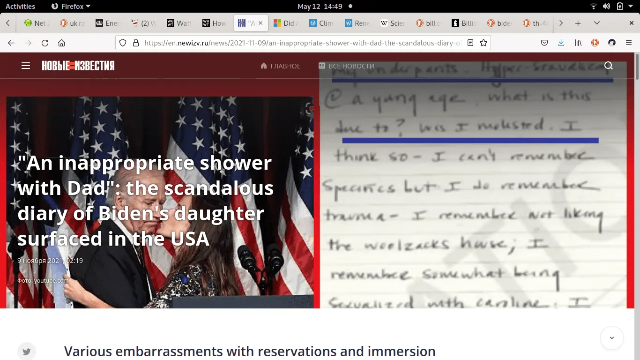This screenshot has height=360, width=640.
Task: Open the Firefox application menu
Action: [629, 43]
